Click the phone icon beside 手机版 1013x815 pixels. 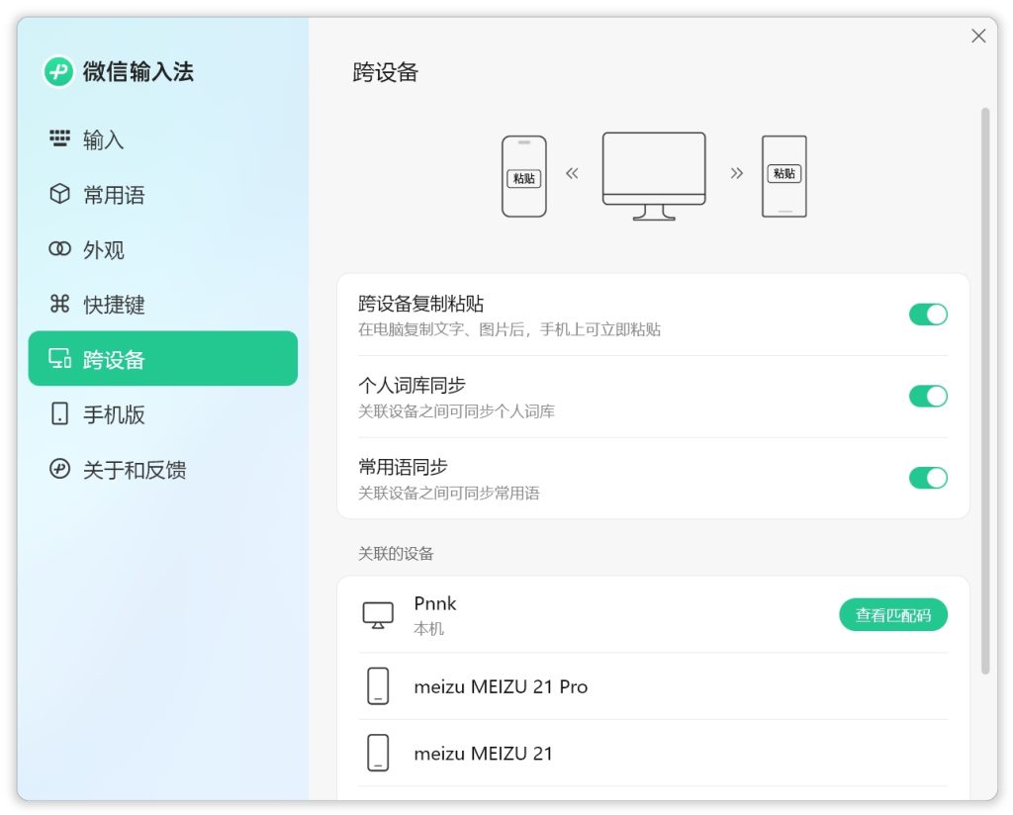click(x=60, y=413)
